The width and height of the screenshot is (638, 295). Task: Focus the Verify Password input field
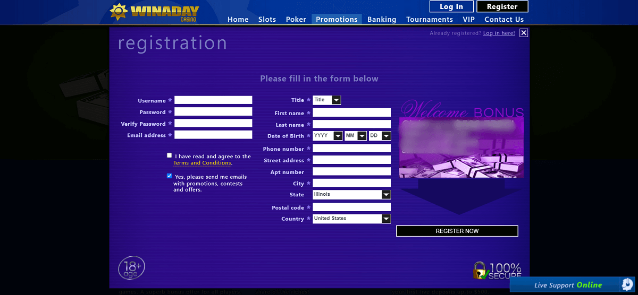pos(213,123)
